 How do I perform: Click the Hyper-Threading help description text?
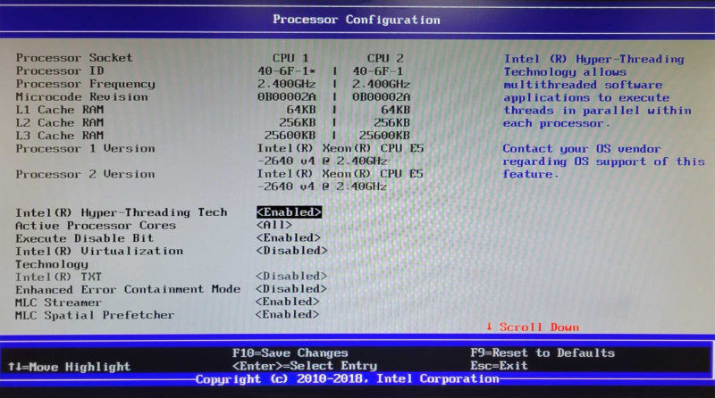coord(597,91)
